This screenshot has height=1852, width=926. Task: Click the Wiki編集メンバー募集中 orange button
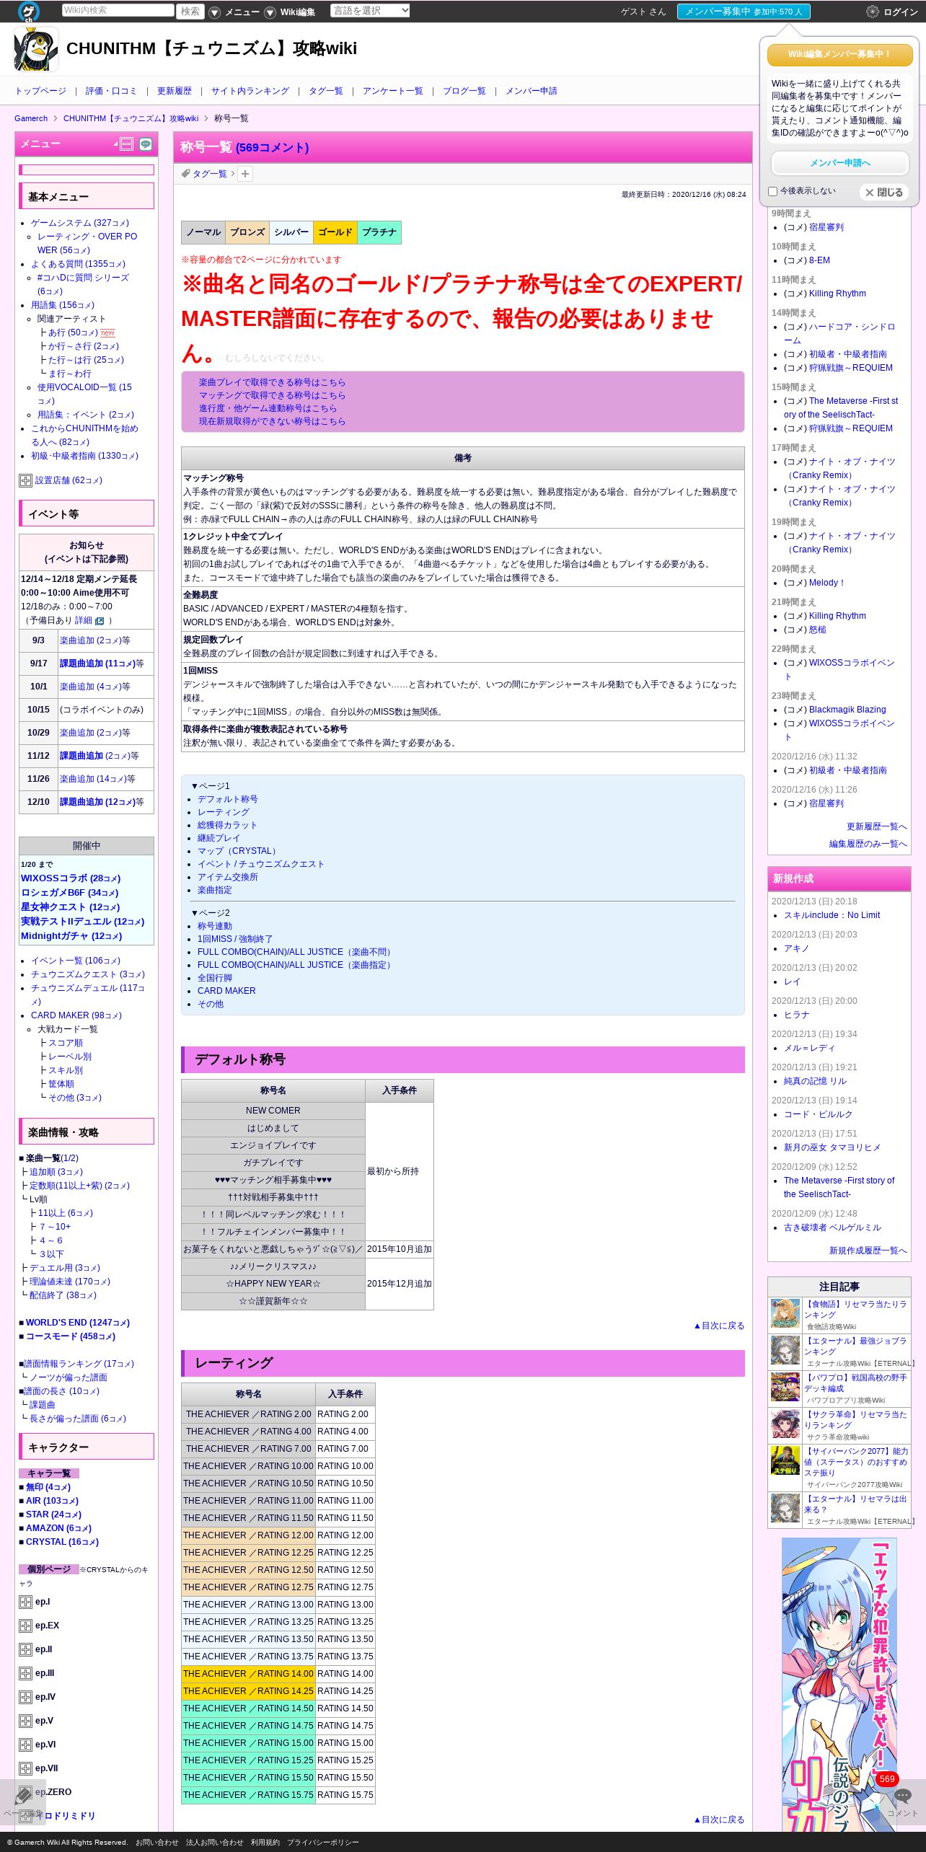(840, 55)
